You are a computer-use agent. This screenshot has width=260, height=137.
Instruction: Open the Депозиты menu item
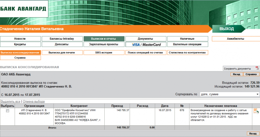coord(62,44)
